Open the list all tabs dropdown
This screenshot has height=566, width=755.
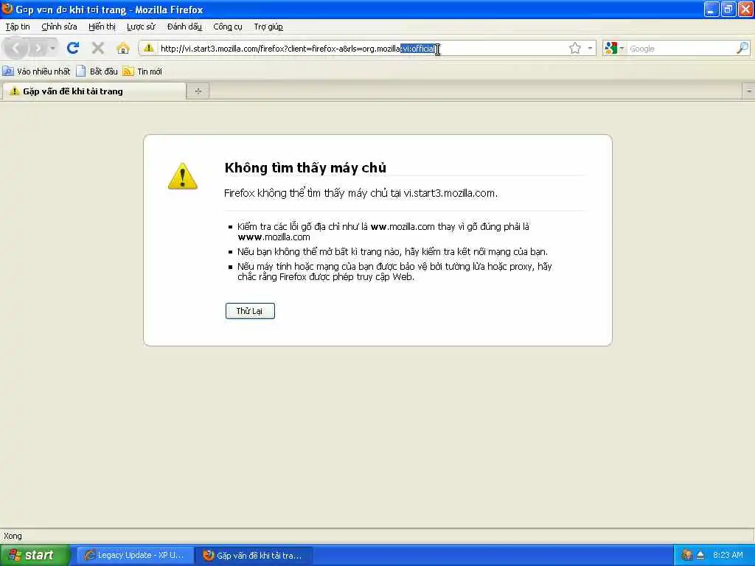(749, 91)
